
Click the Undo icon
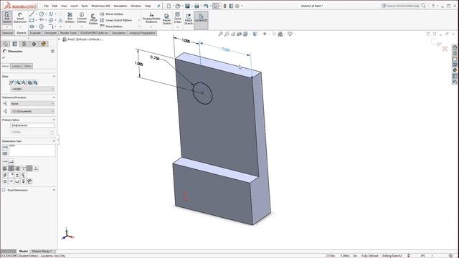coord(206,6)
